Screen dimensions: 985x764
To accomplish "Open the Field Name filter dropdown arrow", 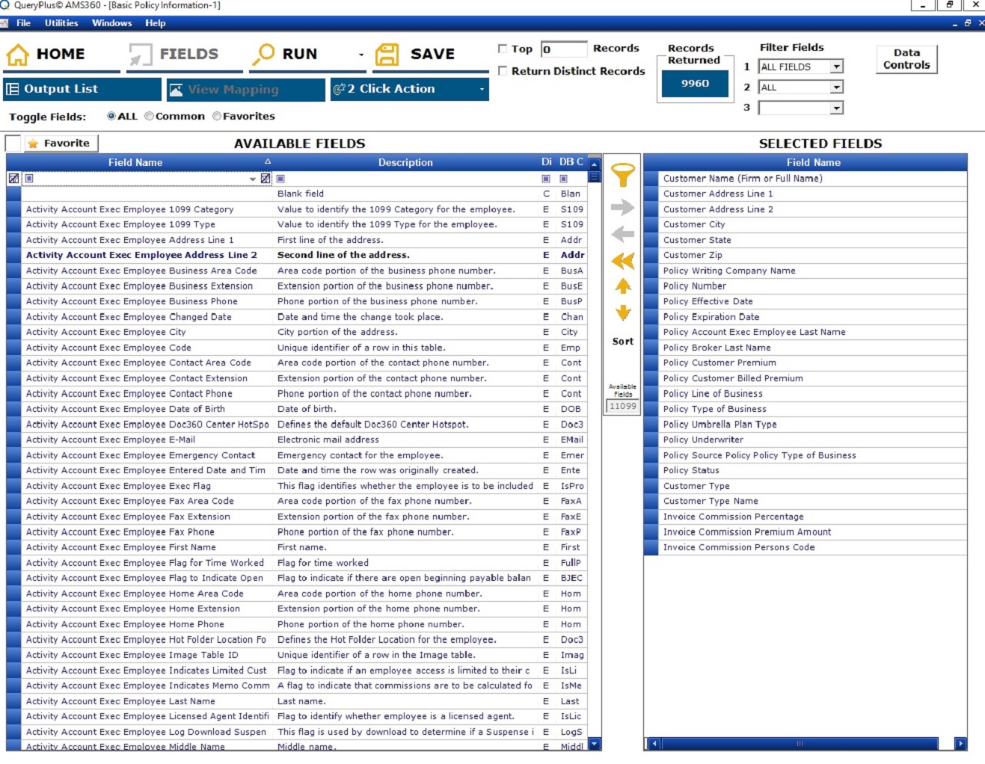I will click(x=253, y=179).
